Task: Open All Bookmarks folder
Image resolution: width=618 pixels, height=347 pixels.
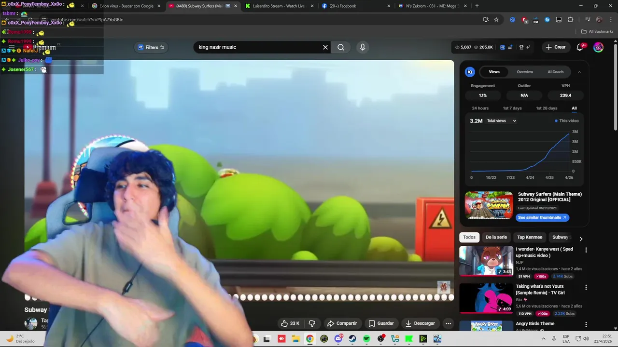Action: click(x=597, y=31)
